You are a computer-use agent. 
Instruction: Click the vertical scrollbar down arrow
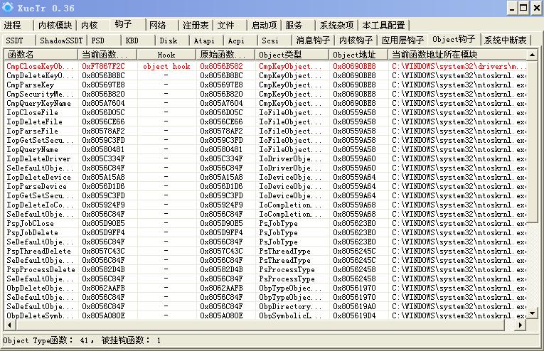click(534, 313)
